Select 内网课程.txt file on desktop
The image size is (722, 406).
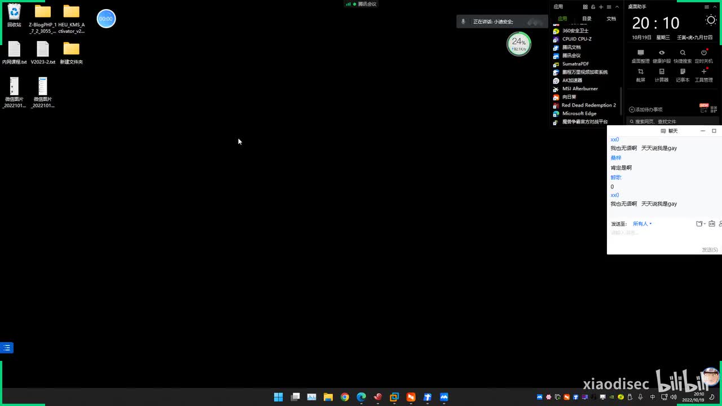coord(14,53)
